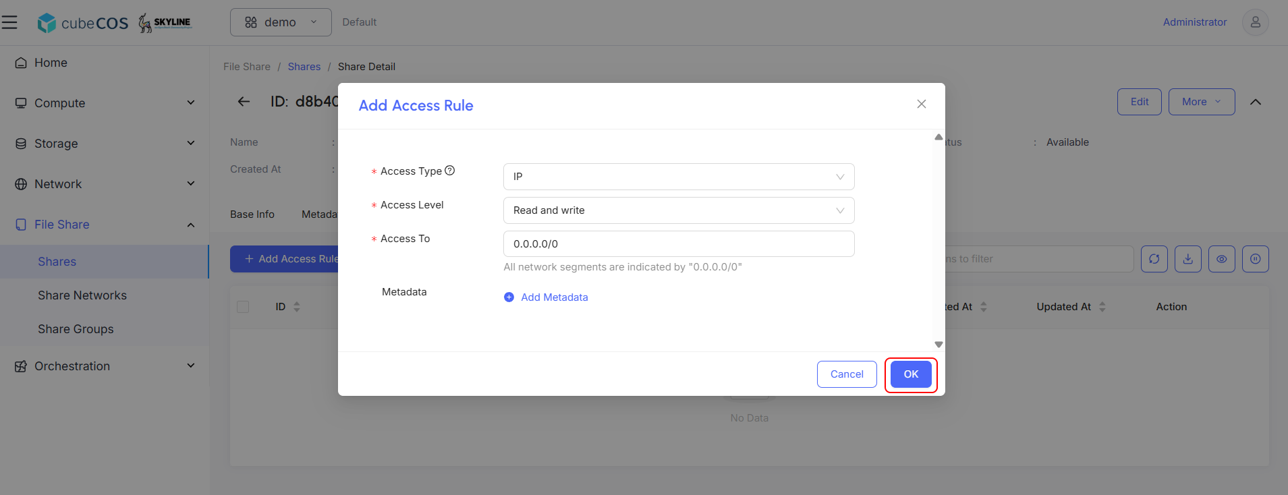The image size is (1288, 495).
Task: Click the cubeCOS logo
Action: click(x=82, y=23)
